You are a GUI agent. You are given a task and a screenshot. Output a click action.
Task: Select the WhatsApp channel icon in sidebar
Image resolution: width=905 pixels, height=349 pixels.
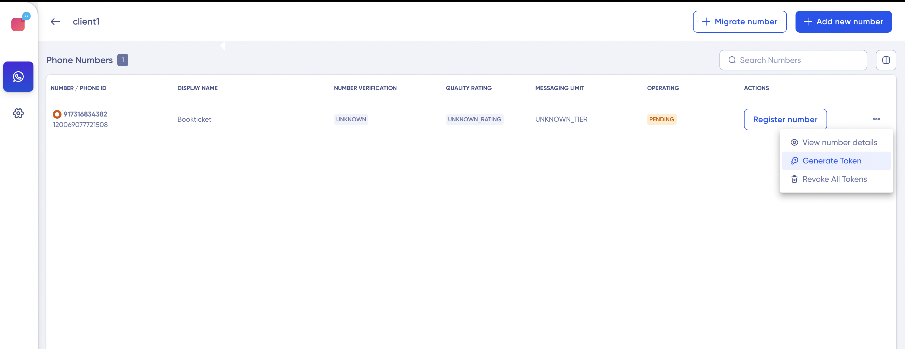click(x=18, y=77)
